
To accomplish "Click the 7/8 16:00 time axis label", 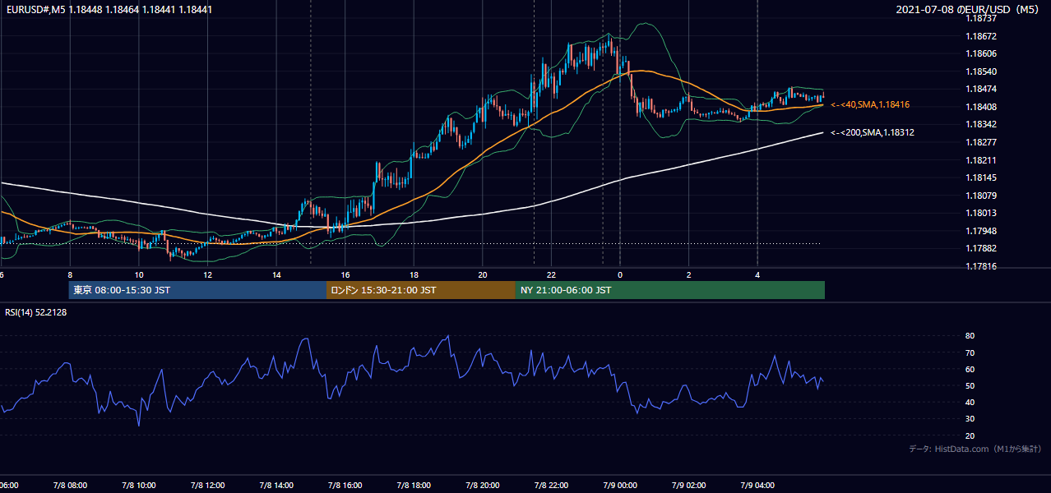I will click(345, 485).
